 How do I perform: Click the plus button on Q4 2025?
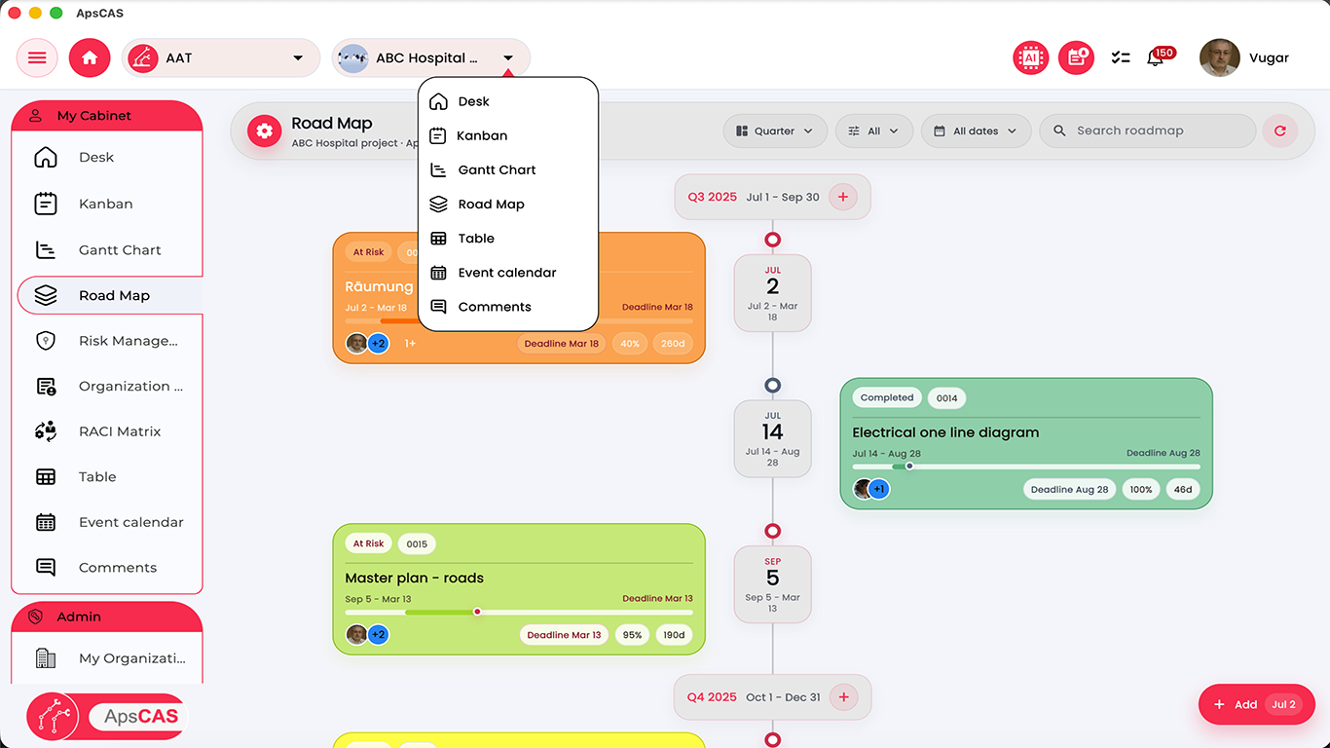tap(843, 696)
